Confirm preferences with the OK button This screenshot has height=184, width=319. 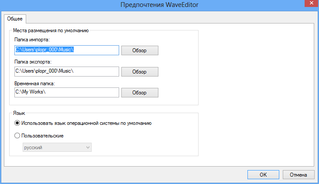coord(263,175)
